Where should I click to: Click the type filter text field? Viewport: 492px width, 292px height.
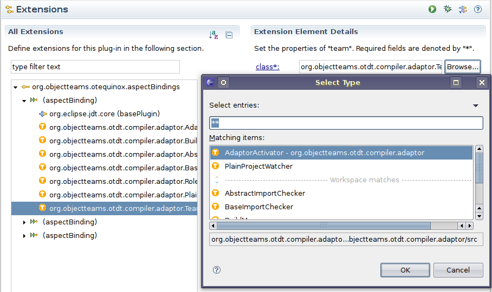click(x=95, y=67)
